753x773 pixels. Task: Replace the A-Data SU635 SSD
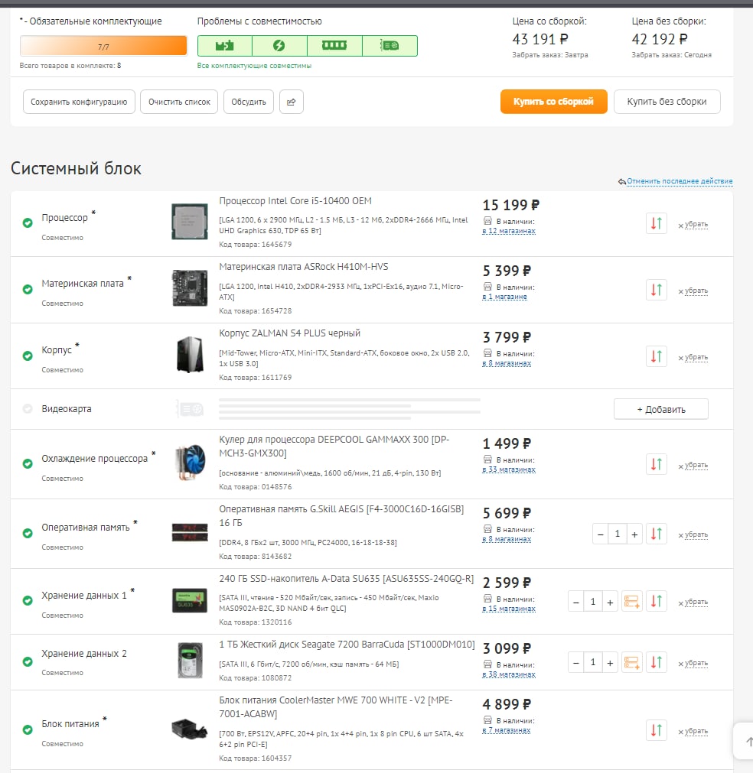click(657, 601)
